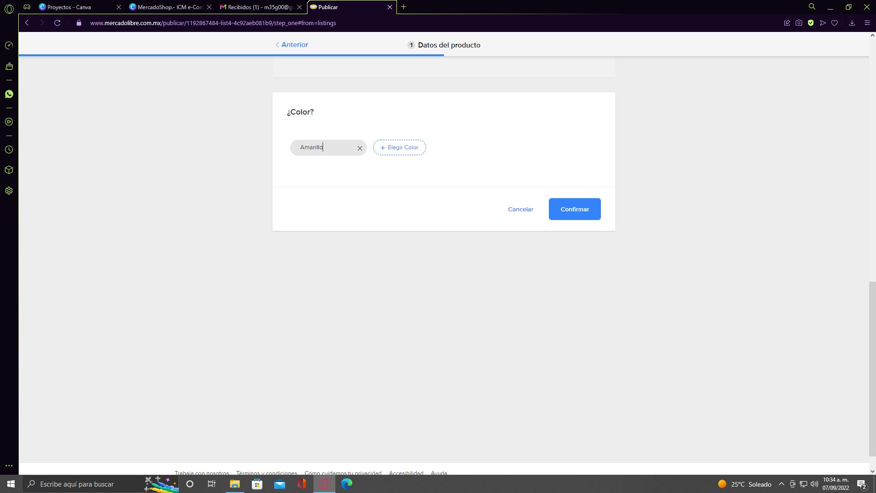Open the browser easy setup menu icon
The image size is (876, 493).
click(x=867, y=23)
